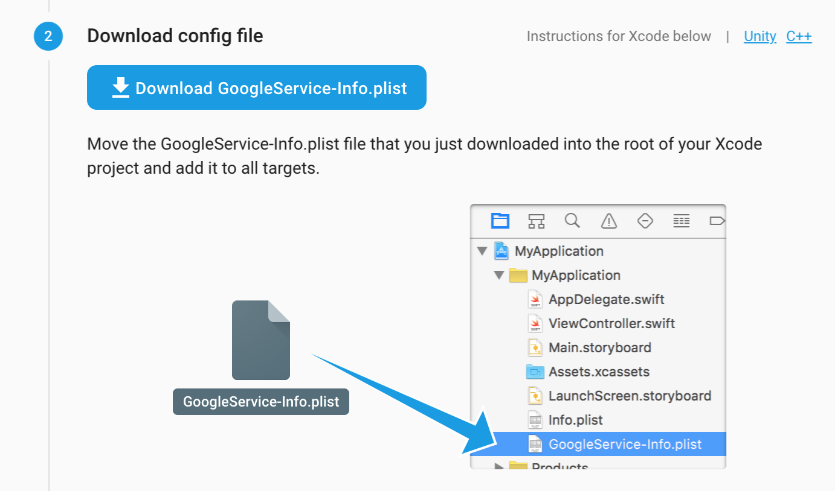Expand the Products folder triangle
The height and width of the screenshot is (491, 835).
498,466
